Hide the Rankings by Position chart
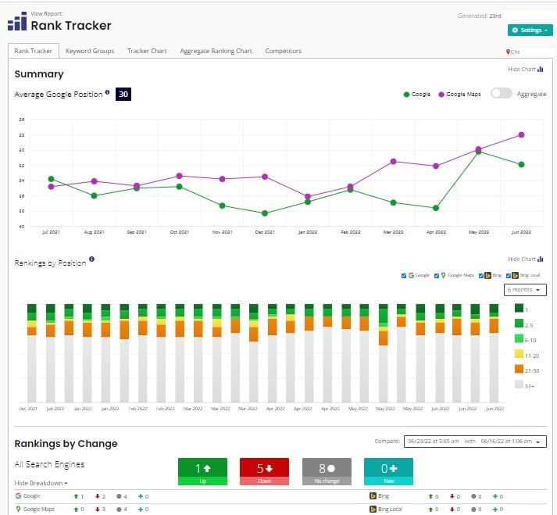The width and height of the screenshot is (557, 515). (x=526, y=259)
